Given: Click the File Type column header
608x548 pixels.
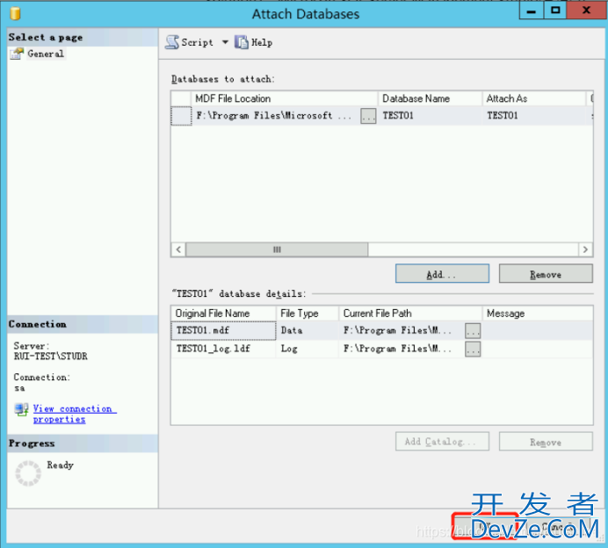Looking at the screenshot, I should pos(308,314).
